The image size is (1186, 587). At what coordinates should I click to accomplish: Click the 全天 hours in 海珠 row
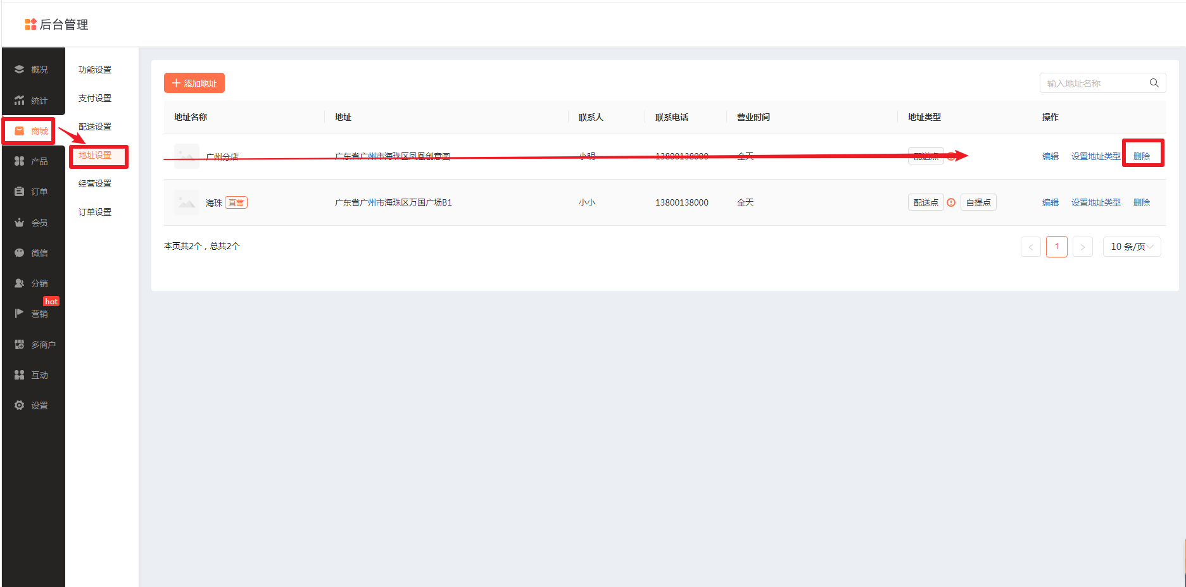pos(745,202)
